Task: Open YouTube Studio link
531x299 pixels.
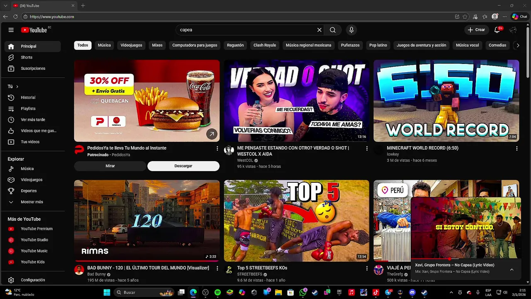Action: (33, 240)
